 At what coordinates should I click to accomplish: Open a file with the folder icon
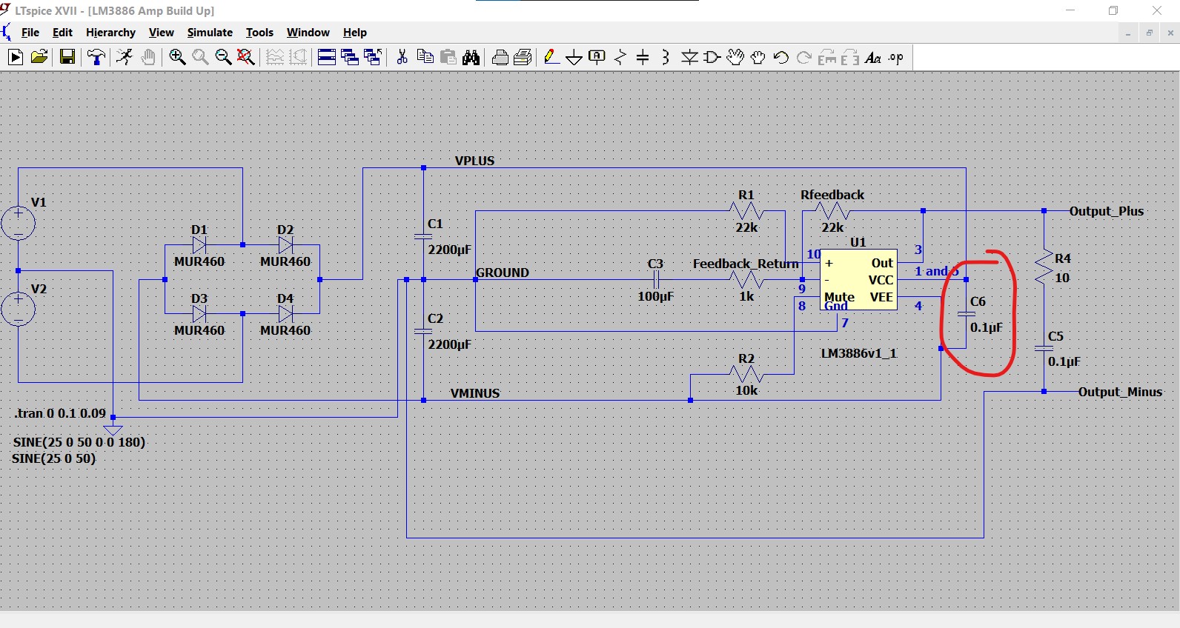(39, 58)
